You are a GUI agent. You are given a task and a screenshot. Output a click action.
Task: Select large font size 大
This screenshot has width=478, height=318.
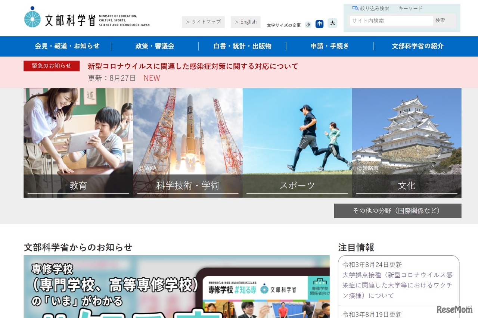click(332, 24)
